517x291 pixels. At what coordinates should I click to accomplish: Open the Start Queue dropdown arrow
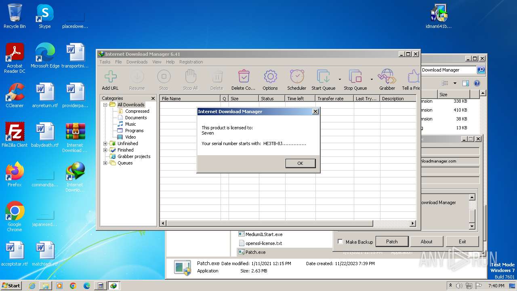pos(340,79)
